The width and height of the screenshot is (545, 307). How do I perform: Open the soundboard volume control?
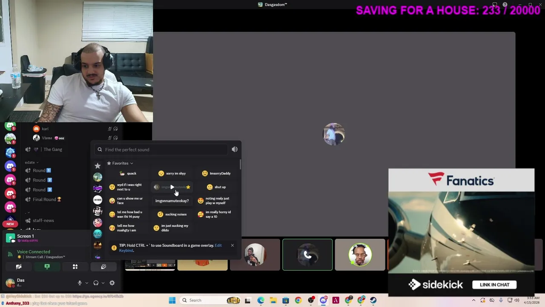pos(235,149)
